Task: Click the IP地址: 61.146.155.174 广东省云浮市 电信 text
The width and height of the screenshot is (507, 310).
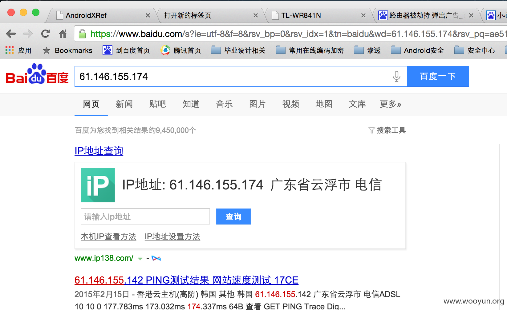Action: point(252,185)
